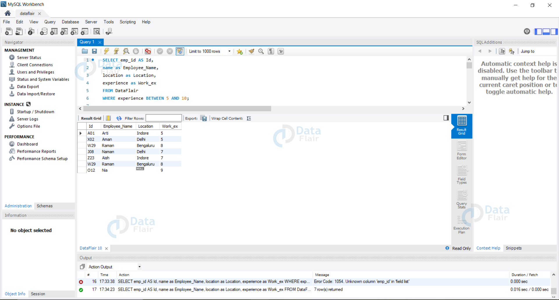The image size is (559, 300).
Task: View the Execution Plan
Action: [461, 224]
